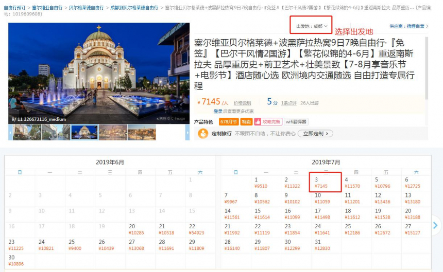Click the thumbs-up icon on 攻略完备 tag

[258, 122]
